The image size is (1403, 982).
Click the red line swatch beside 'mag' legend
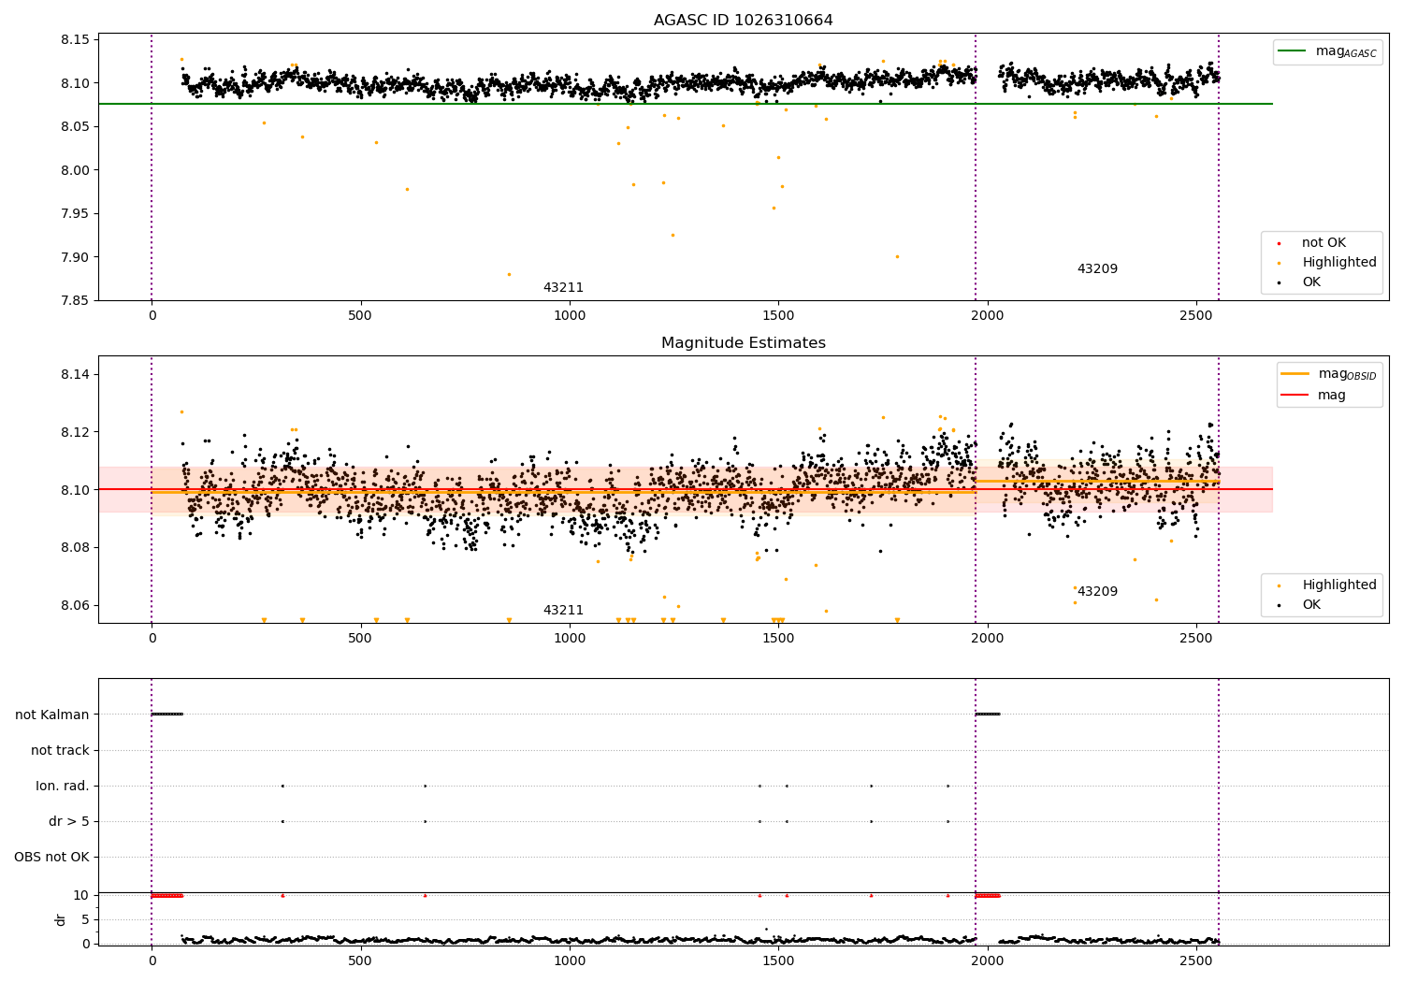tap(1295, 396)
